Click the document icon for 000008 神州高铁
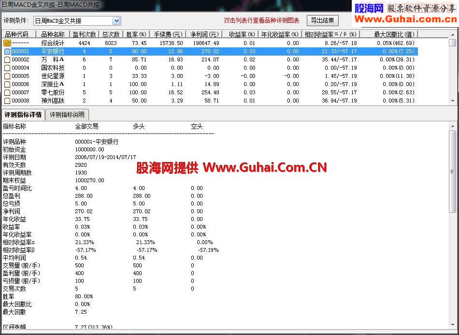 click(7, 101)
